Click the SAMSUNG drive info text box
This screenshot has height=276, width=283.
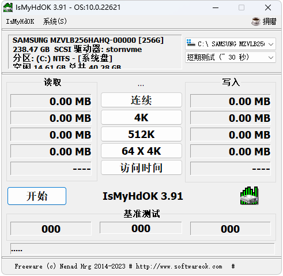[x=95, y=52]
